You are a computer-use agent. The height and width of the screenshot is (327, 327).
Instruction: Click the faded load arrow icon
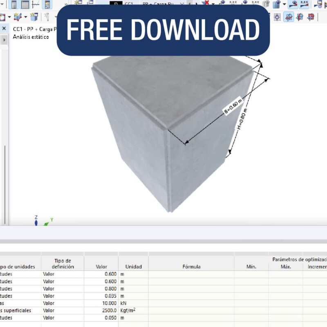point(47,17)
